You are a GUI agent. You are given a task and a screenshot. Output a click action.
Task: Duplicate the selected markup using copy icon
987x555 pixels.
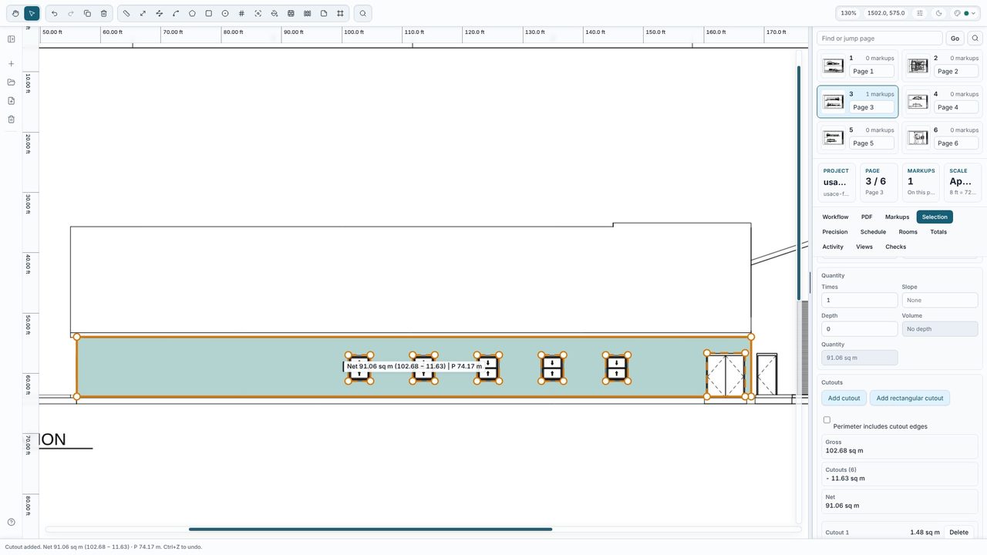pos(87,13)
